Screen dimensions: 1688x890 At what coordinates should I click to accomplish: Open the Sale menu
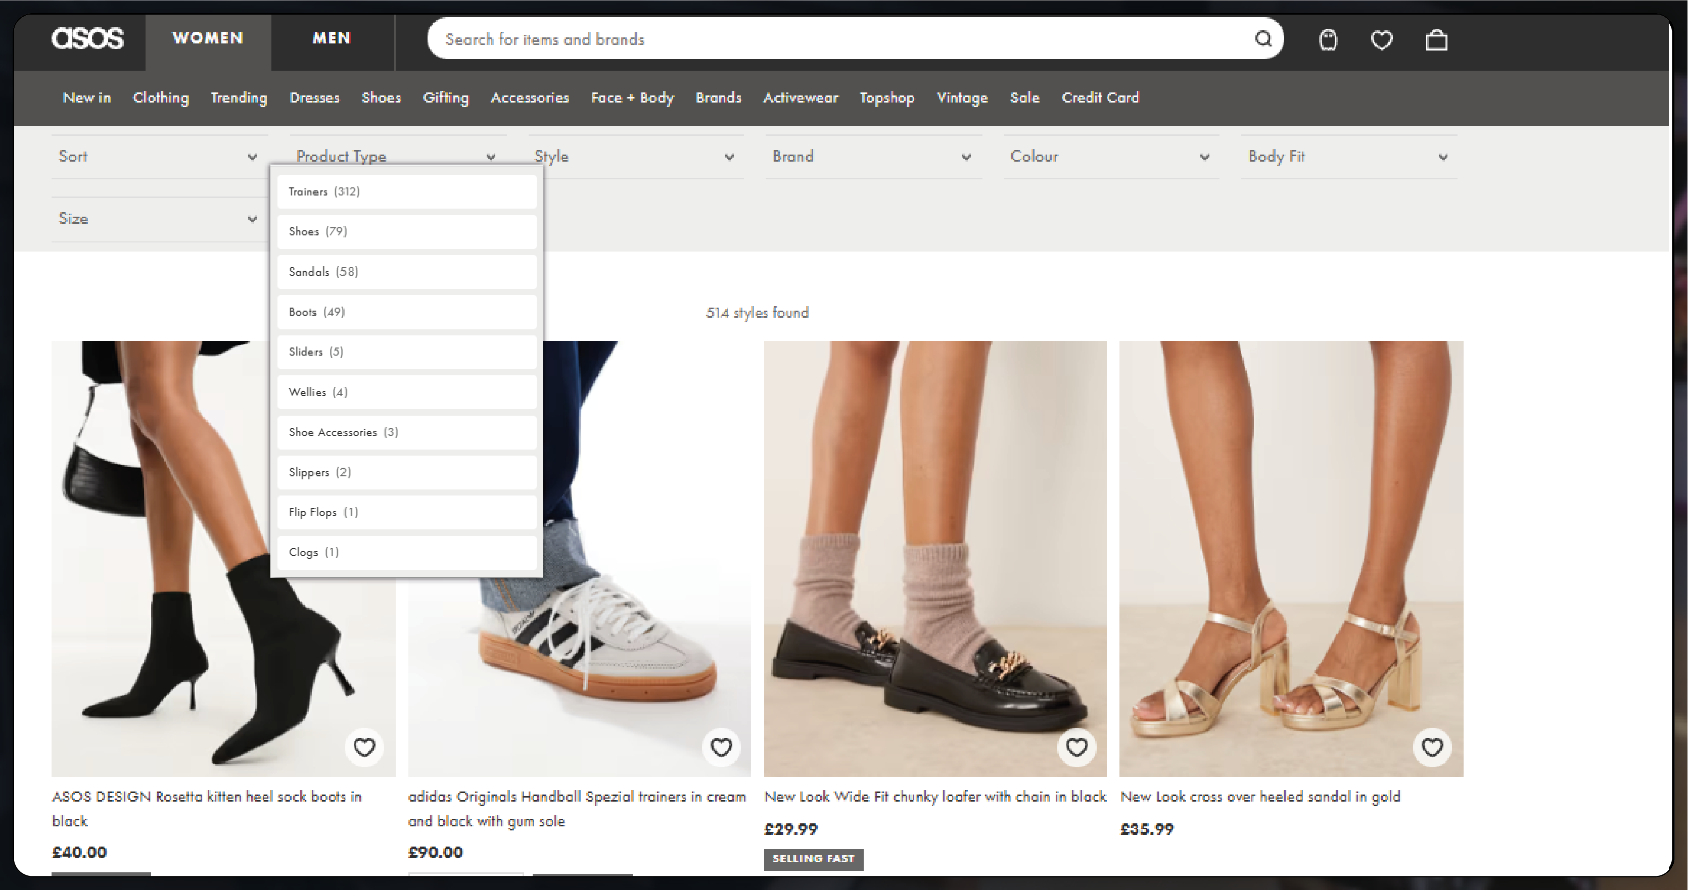(x=1024, y=97)
